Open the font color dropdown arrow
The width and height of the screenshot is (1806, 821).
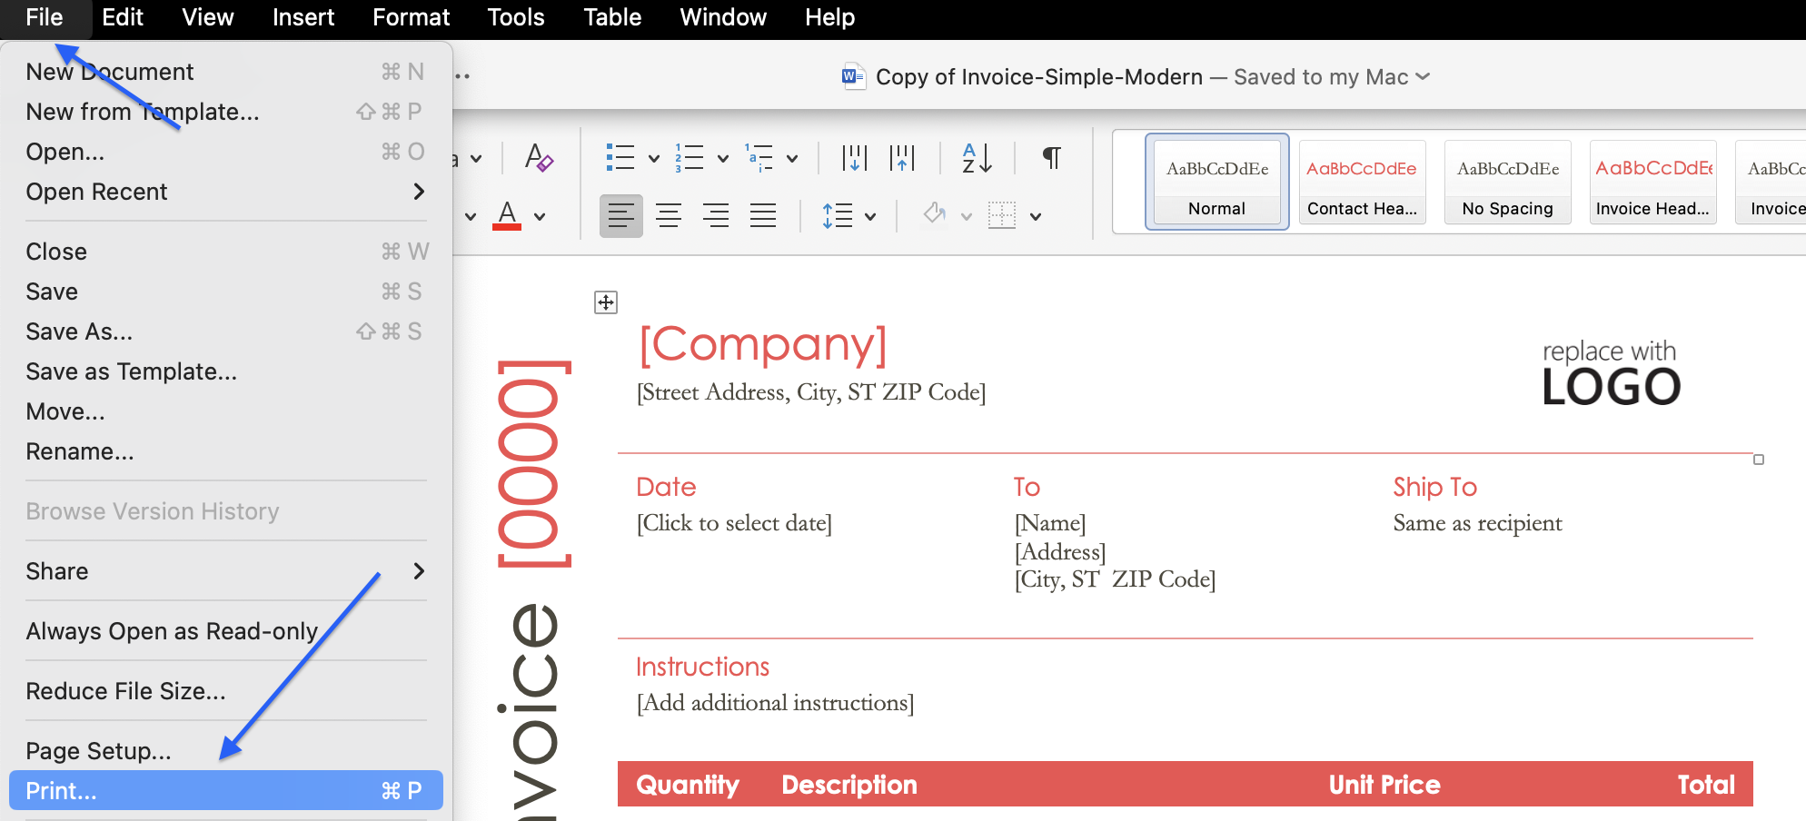[540, 217]
